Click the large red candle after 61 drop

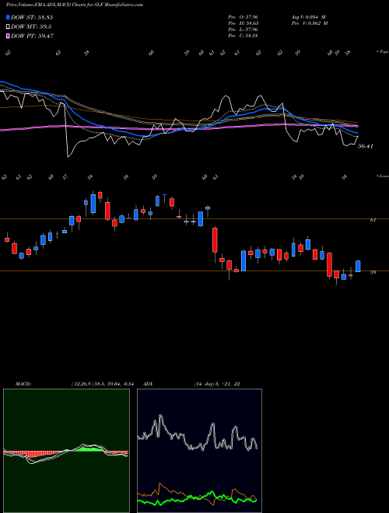pos(215,240)
